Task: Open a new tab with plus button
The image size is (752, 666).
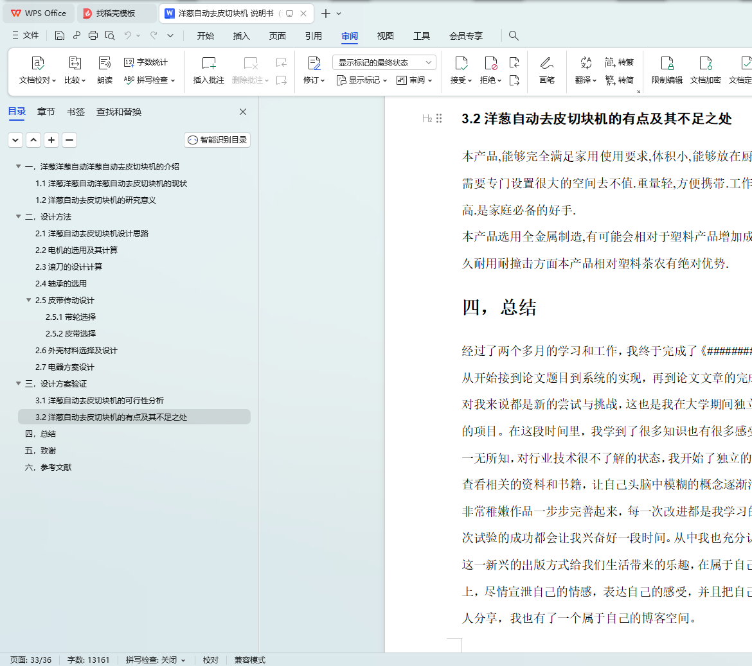Action: (326, 13)
